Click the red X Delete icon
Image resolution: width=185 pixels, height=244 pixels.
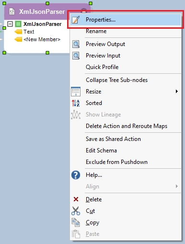pos(76,199)
